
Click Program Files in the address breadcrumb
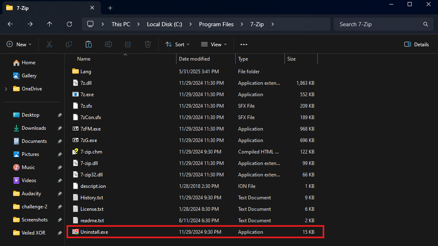click(x=216, y=24)
